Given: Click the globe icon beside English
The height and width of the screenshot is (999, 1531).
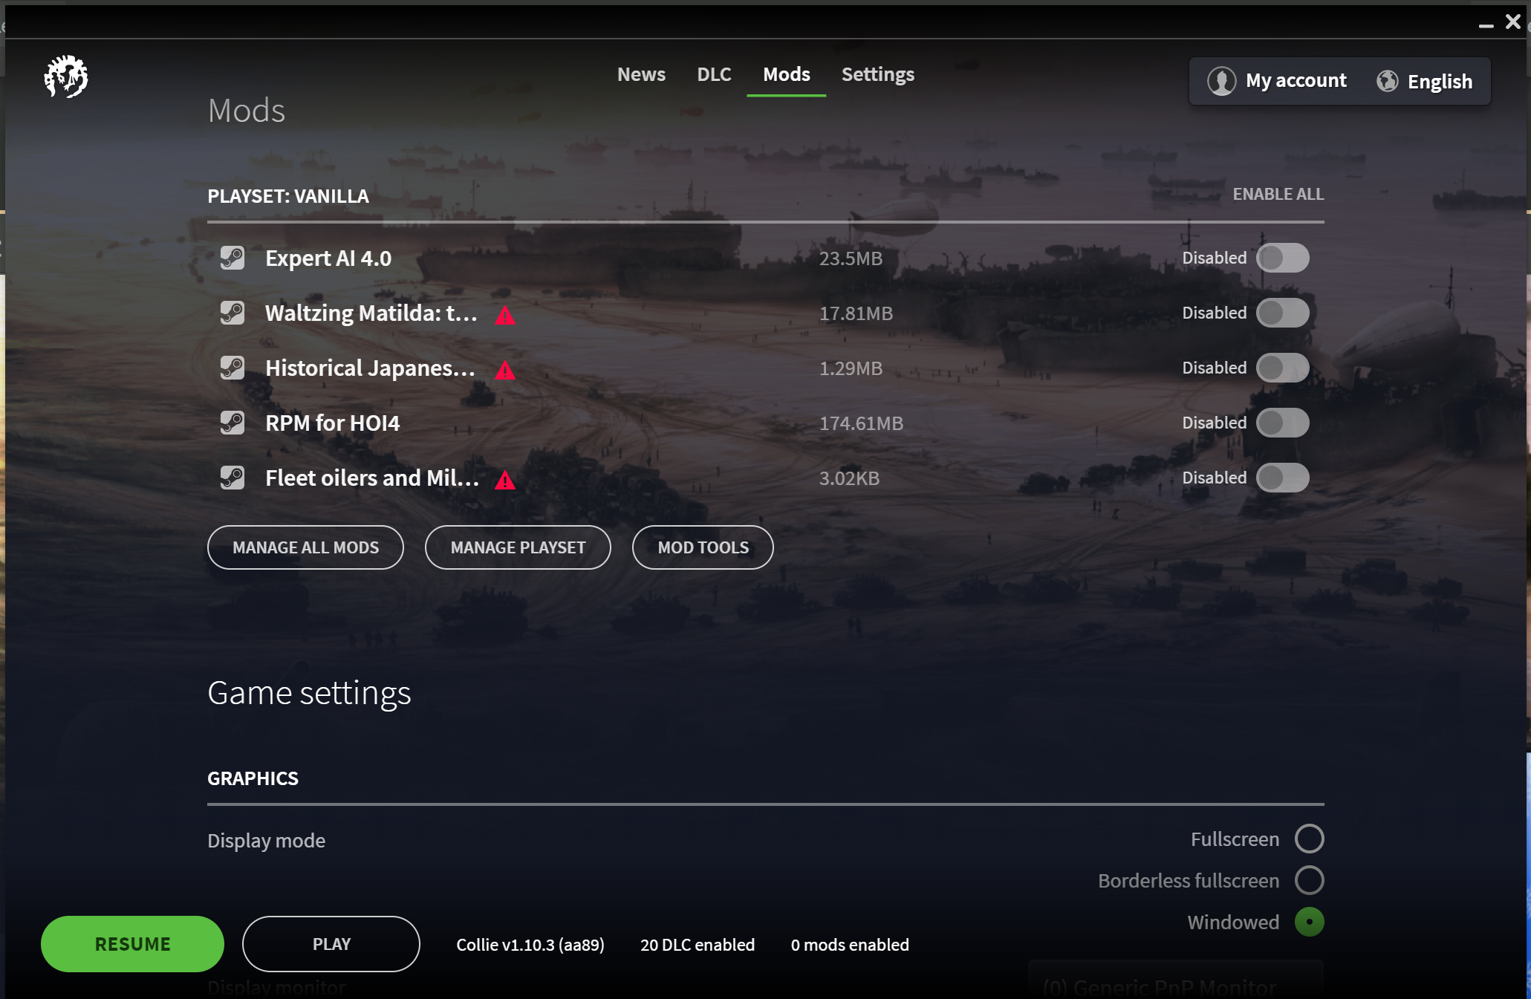Looking at the screenshot, I should coord(1387,81).
